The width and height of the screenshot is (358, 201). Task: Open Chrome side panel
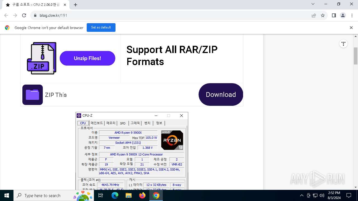334,15
